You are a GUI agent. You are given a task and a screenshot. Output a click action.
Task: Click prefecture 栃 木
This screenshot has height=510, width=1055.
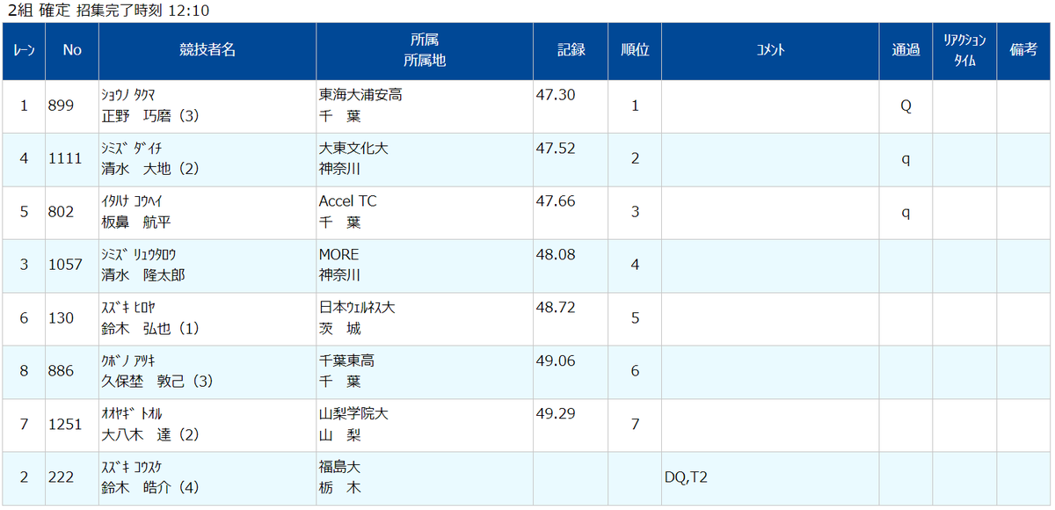(340, 488)
